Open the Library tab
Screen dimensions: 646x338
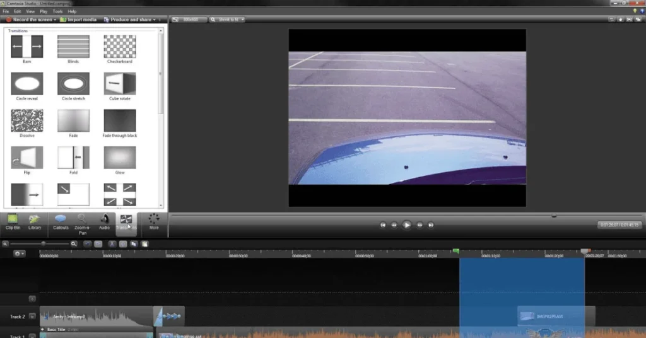tap(35, 223)
